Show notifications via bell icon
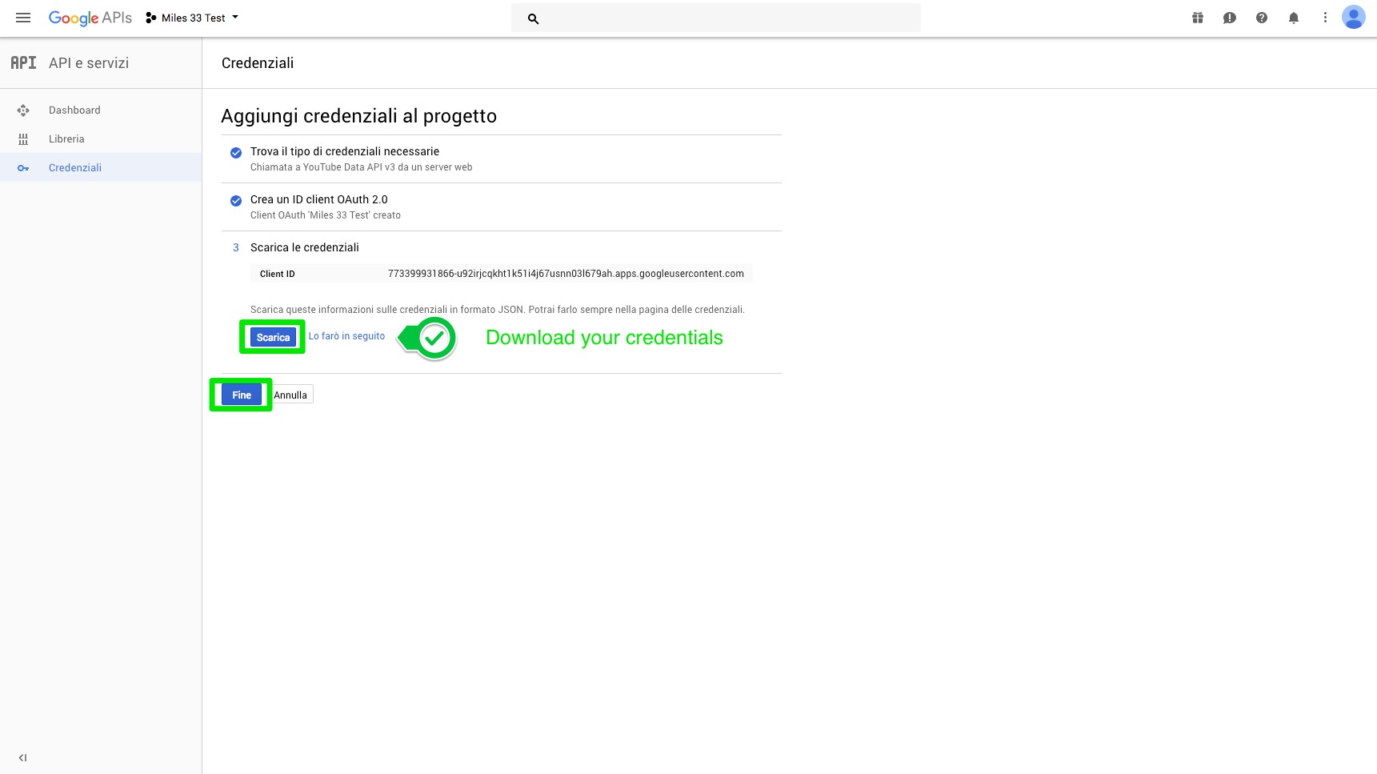 pyautogui.click(x=1294, y=18)
